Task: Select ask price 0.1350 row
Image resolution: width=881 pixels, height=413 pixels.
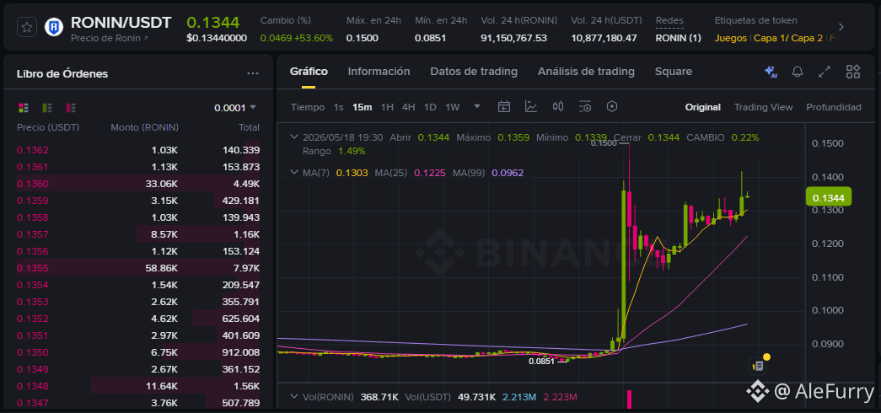Action: coord(138,352)
